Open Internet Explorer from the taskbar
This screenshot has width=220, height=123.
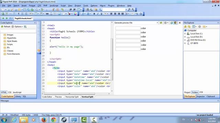(x=14, y=120)
